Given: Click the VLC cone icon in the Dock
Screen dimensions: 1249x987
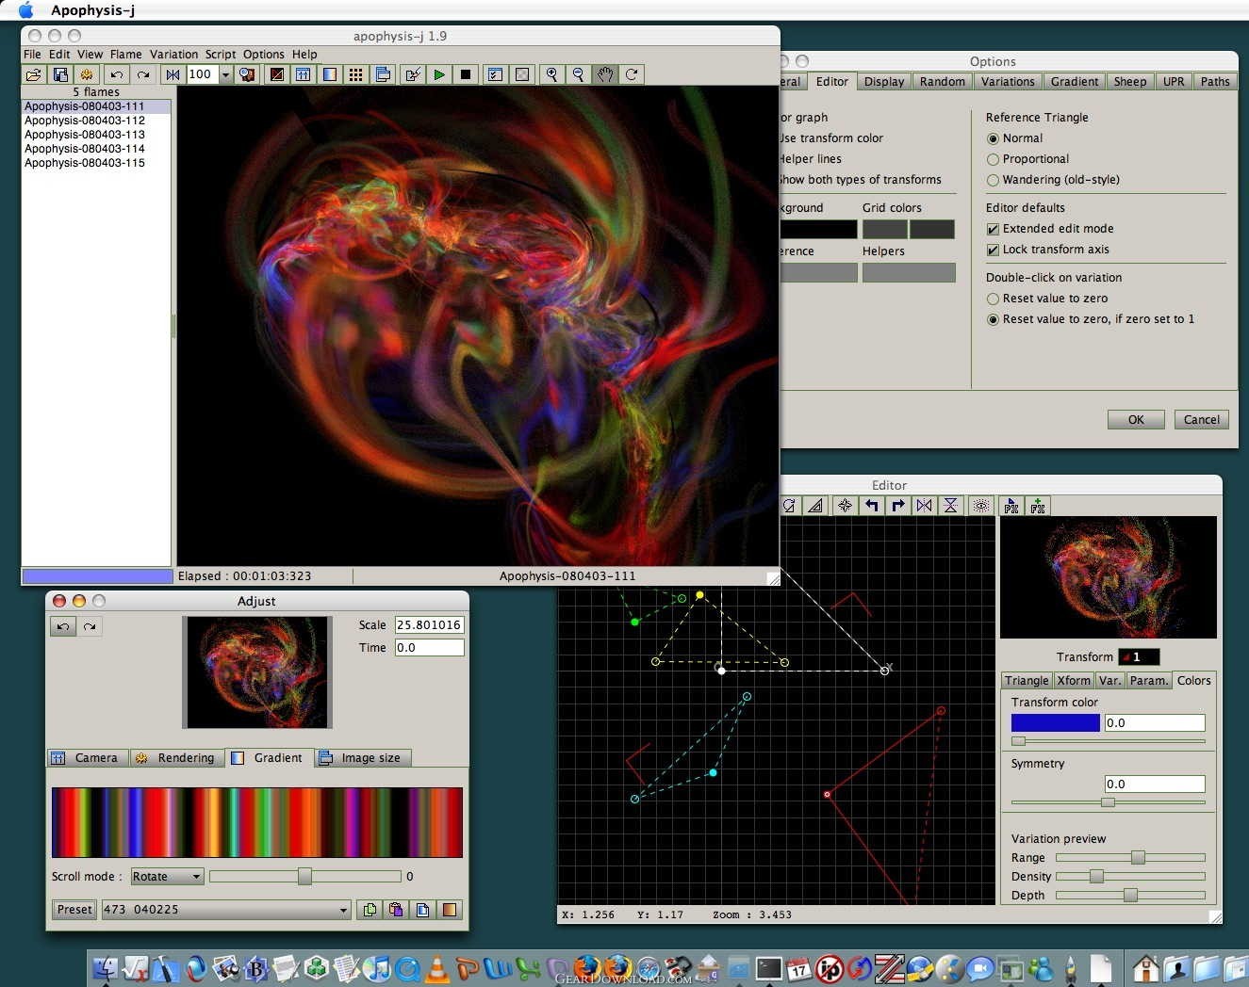Looking at the screenshot, I should [437, 967].
